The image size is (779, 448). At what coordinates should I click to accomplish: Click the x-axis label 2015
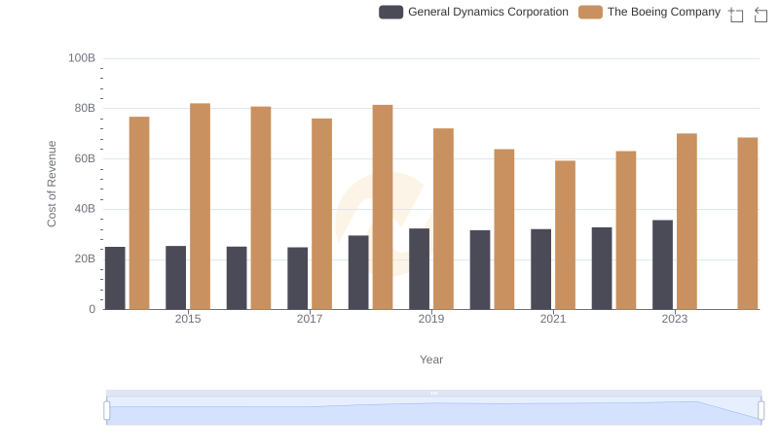188,319
